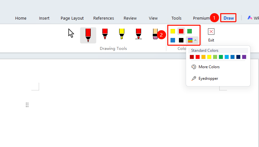Click the six-dot paragraph drag handle

pos(27,105)
